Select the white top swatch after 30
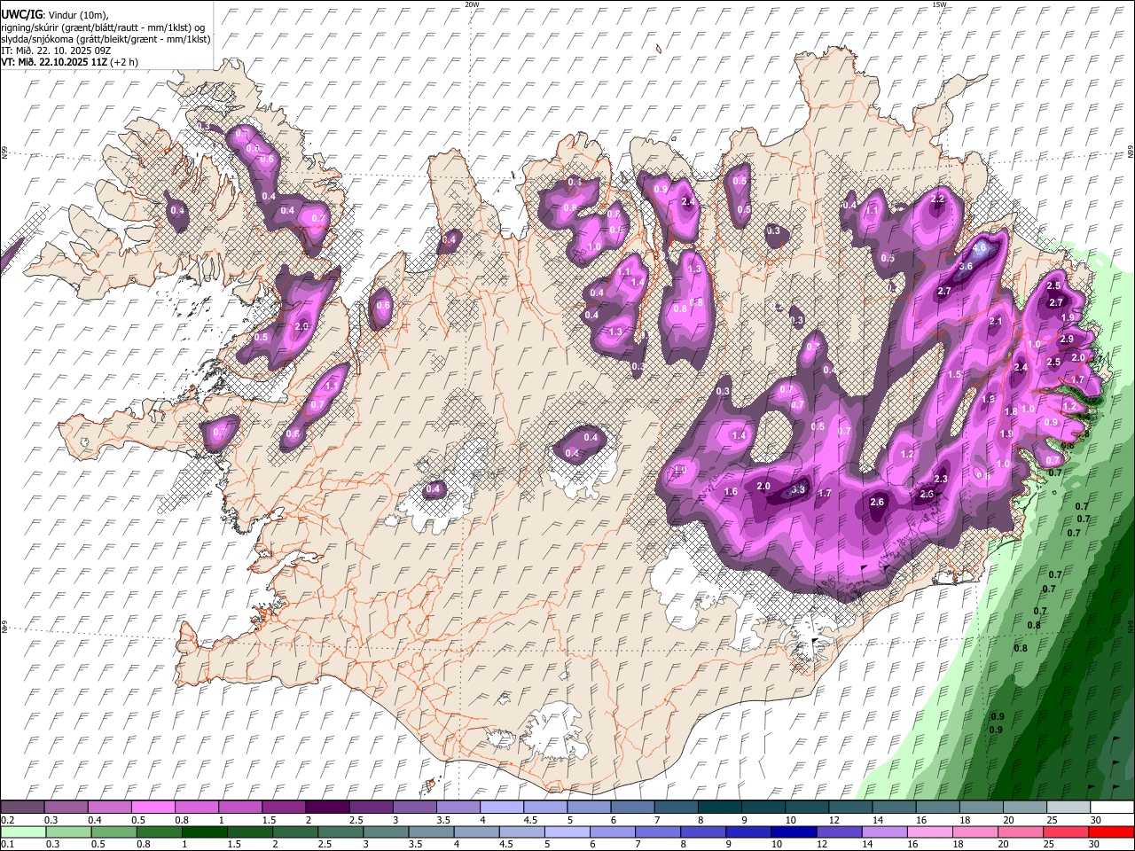The width and height of the screenshot is (1135, 851). 1111,807
